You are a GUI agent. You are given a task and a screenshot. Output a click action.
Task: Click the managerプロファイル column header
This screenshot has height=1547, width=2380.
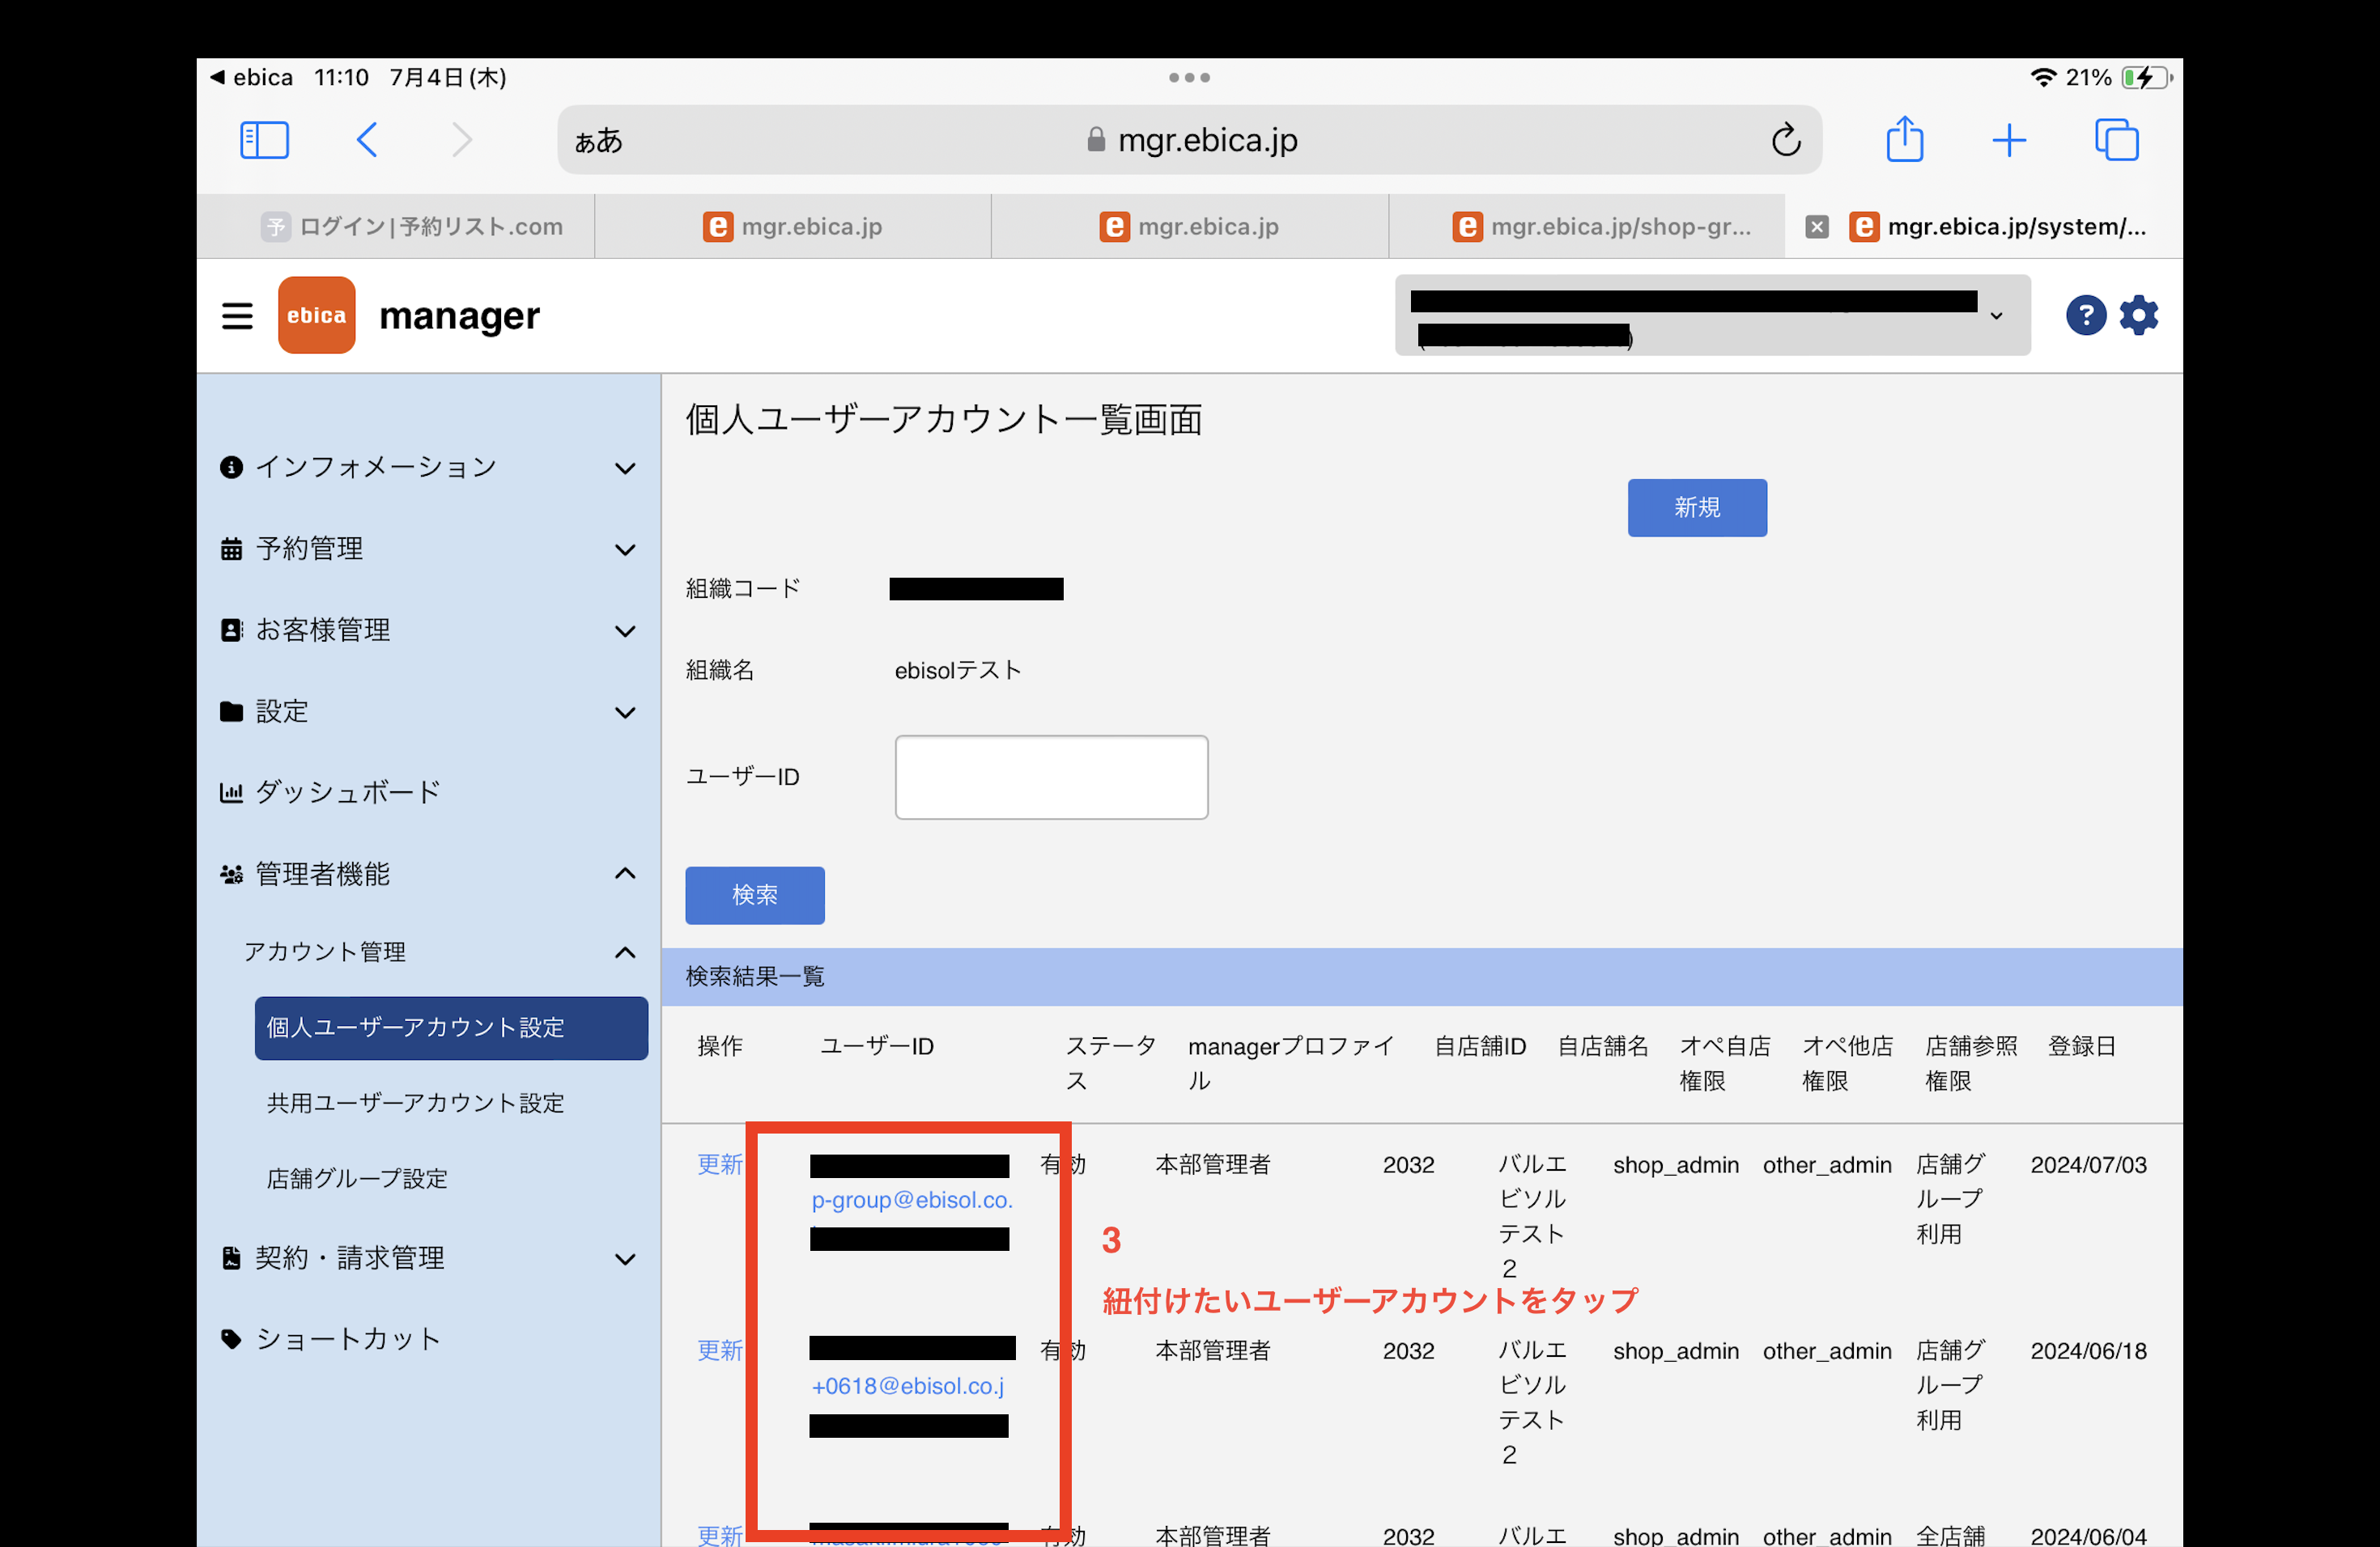coord(1291,1063)
